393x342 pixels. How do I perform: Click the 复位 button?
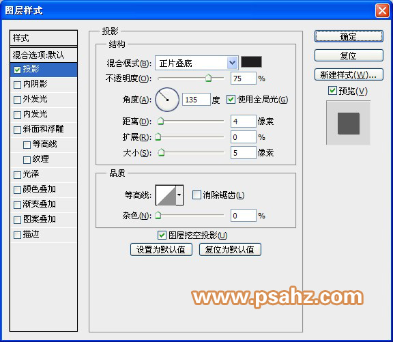(x=349, y=55)
